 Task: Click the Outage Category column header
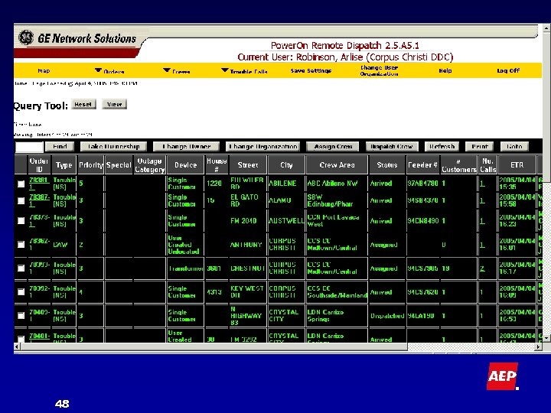(x=150, y=164)
